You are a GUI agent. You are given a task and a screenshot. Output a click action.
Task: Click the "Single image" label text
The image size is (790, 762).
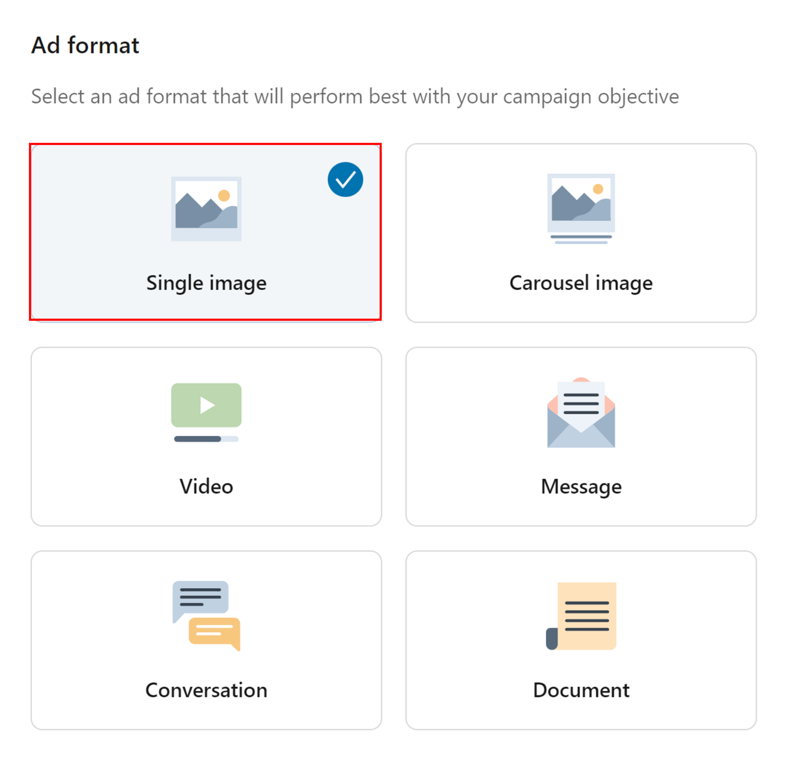click(206, 283)
